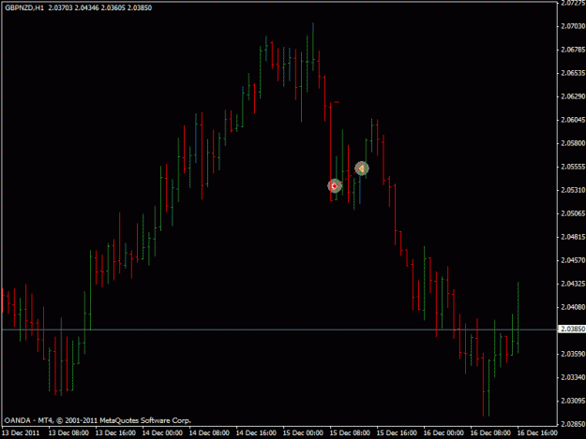The image size is (586, 439).
Task: Select the current price label 2.03850
Action: click(x=572, y=329)
